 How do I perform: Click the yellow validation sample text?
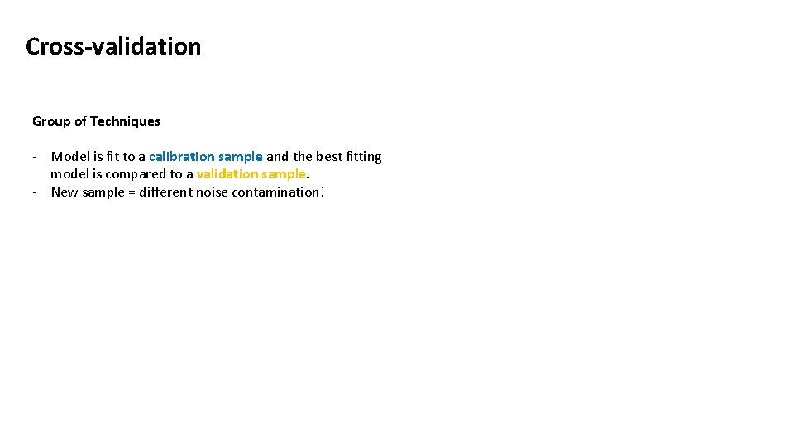(x=251, y=174)
